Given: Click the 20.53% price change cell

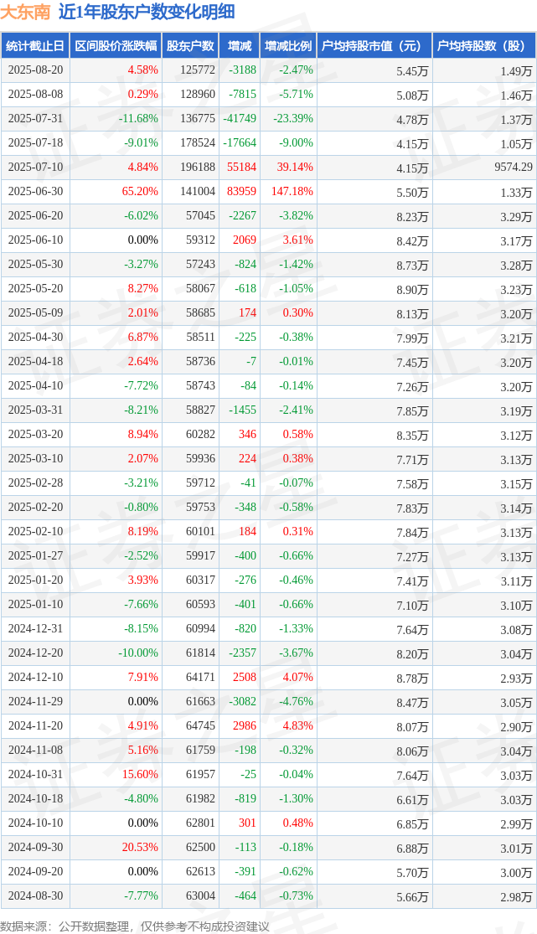Looking at the screenshot, I should click(140, 847).
